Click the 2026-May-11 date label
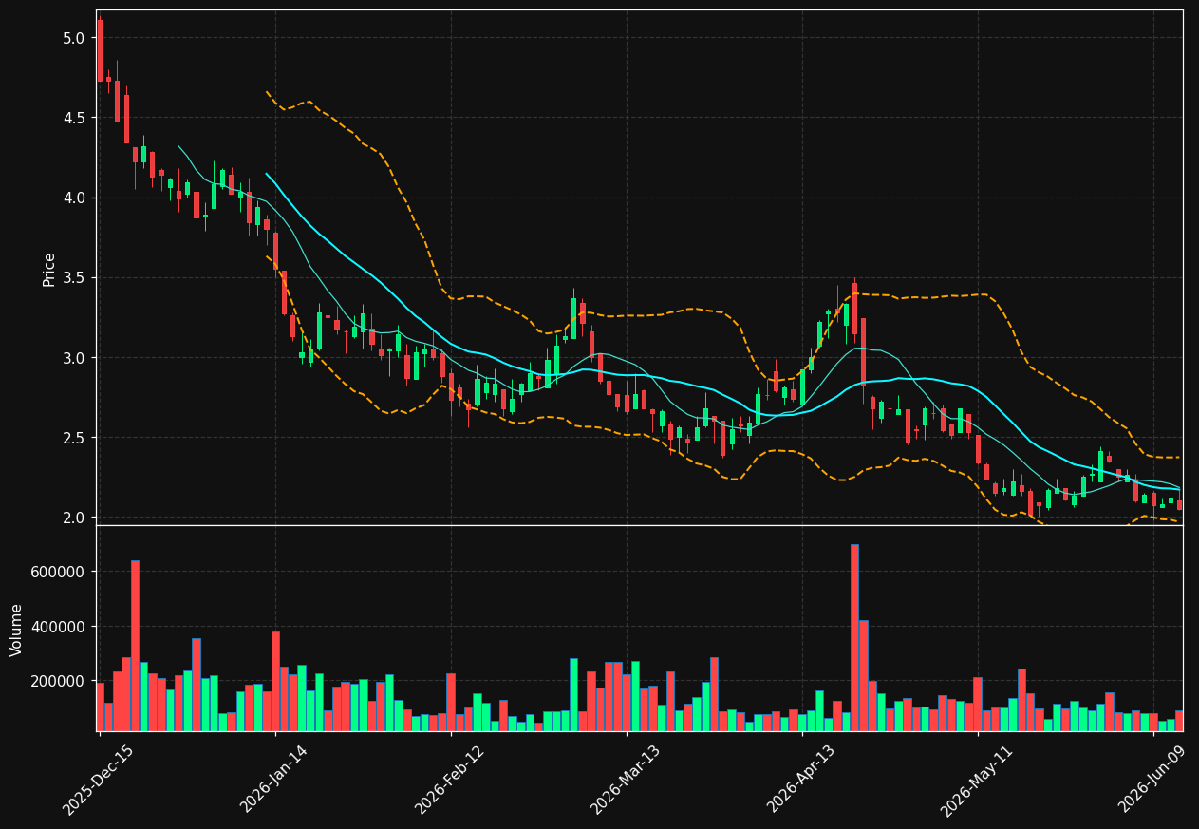Screen dimensions: 1199x829 976,780
